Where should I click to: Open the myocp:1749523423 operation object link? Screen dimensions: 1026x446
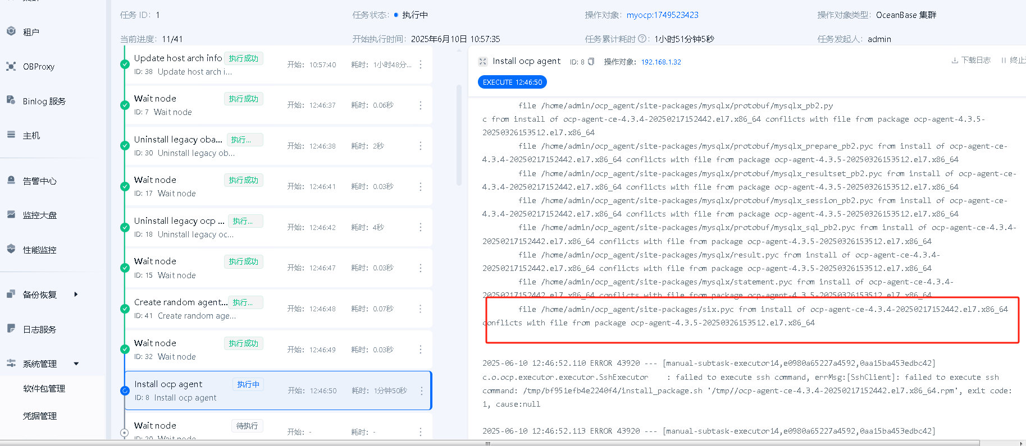click(x=663, y=15)
